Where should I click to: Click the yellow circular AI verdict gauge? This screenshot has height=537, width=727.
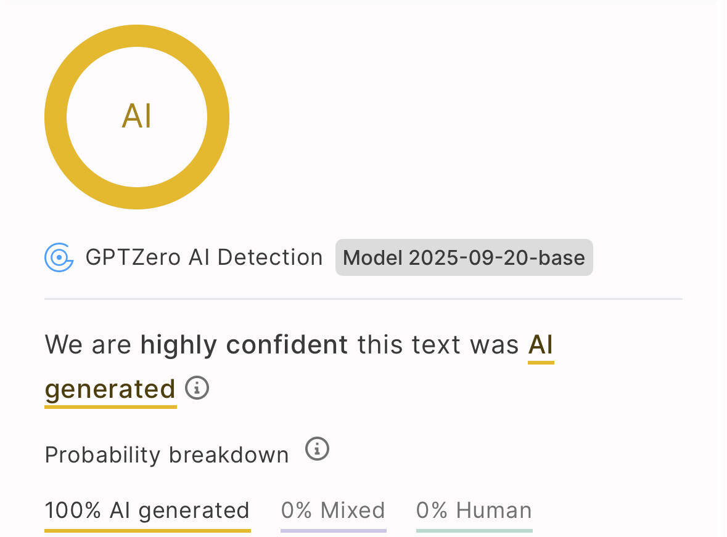tap(136, 116)
